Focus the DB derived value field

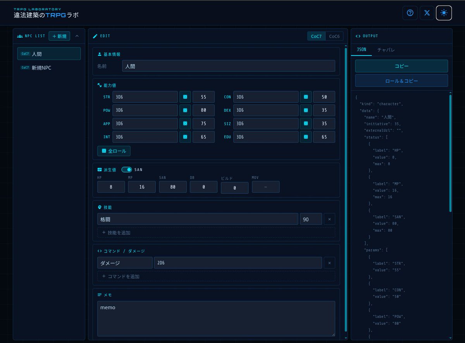[204, 187]
